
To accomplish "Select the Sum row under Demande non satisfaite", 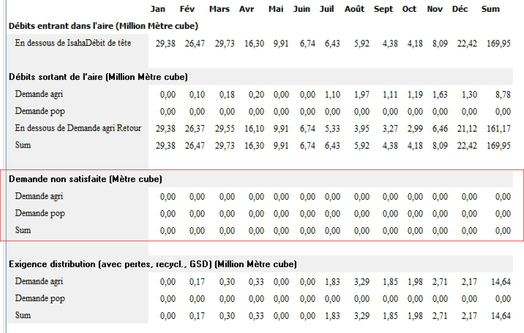I will [23, 230].
